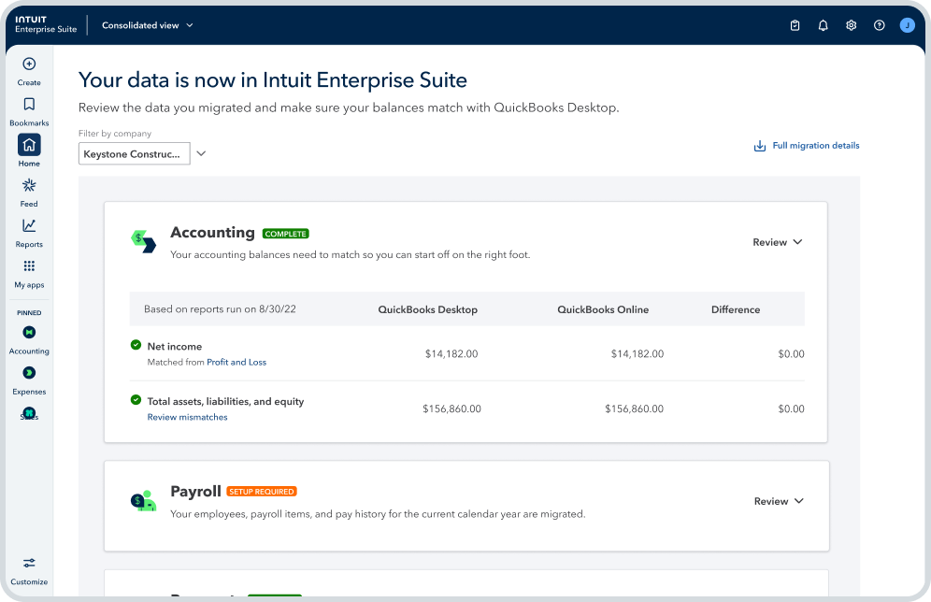Viewport: 931px width, 602px height.
Task: Expand the Payroll Review dropdown
Action: 779,501
